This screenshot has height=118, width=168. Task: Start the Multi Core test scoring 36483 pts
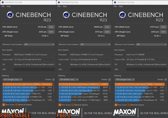click(107, 27)
